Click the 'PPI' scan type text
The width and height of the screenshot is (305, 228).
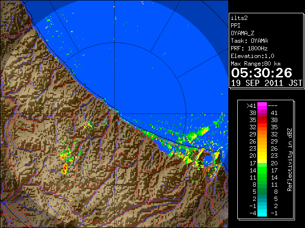[235, 26]
